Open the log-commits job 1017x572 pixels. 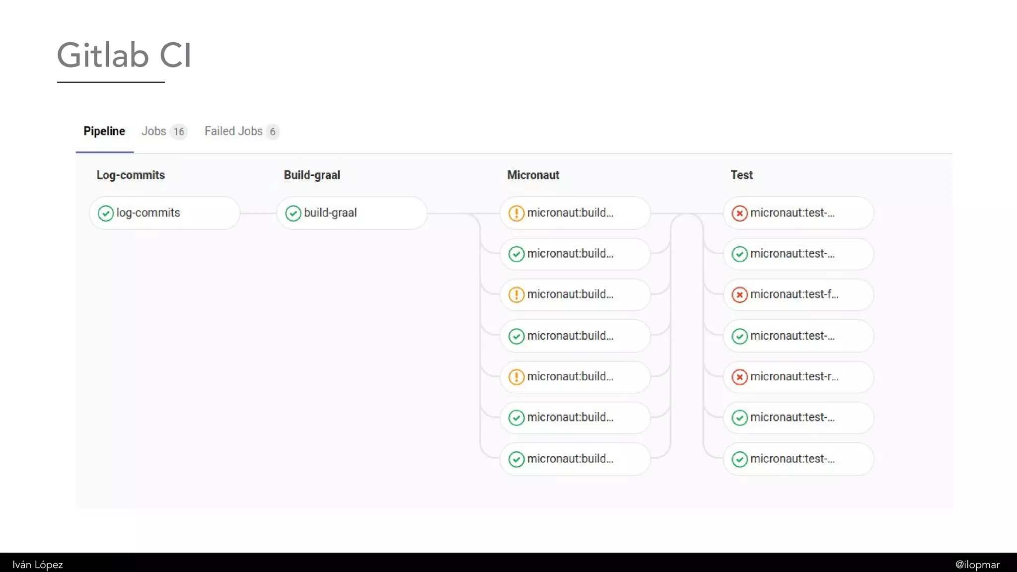[164, 213]
